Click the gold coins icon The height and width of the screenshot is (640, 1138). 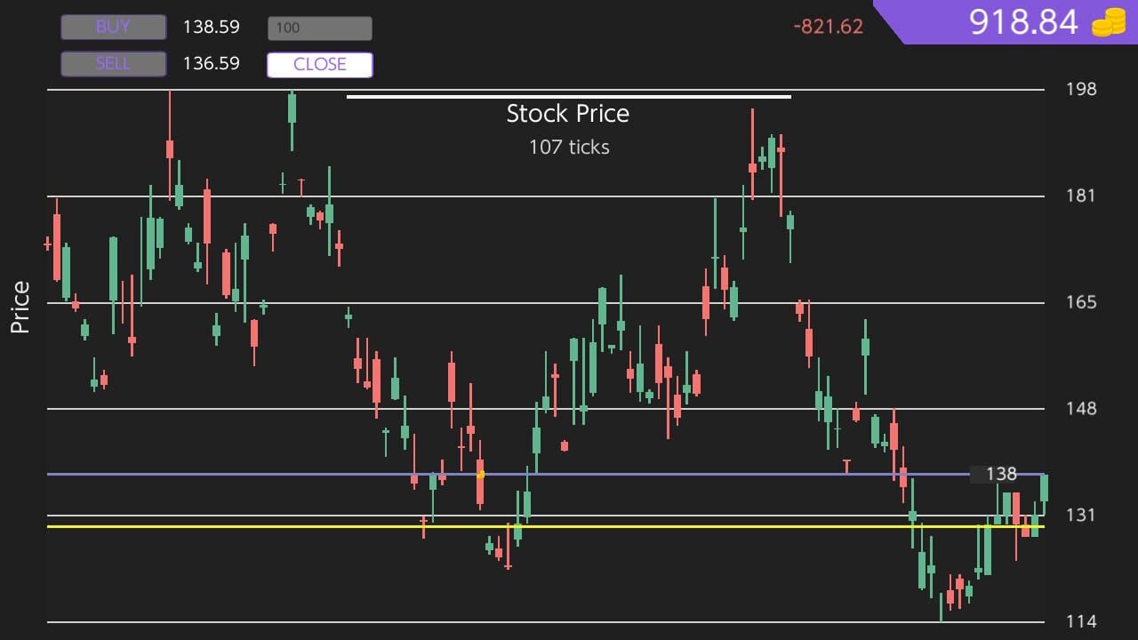[x=1109, y=22]
